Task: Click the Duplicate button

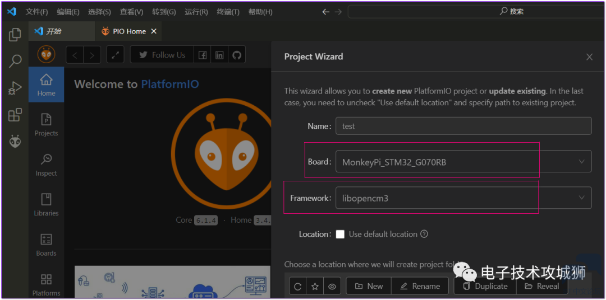Action: click(x=485, y=286)
